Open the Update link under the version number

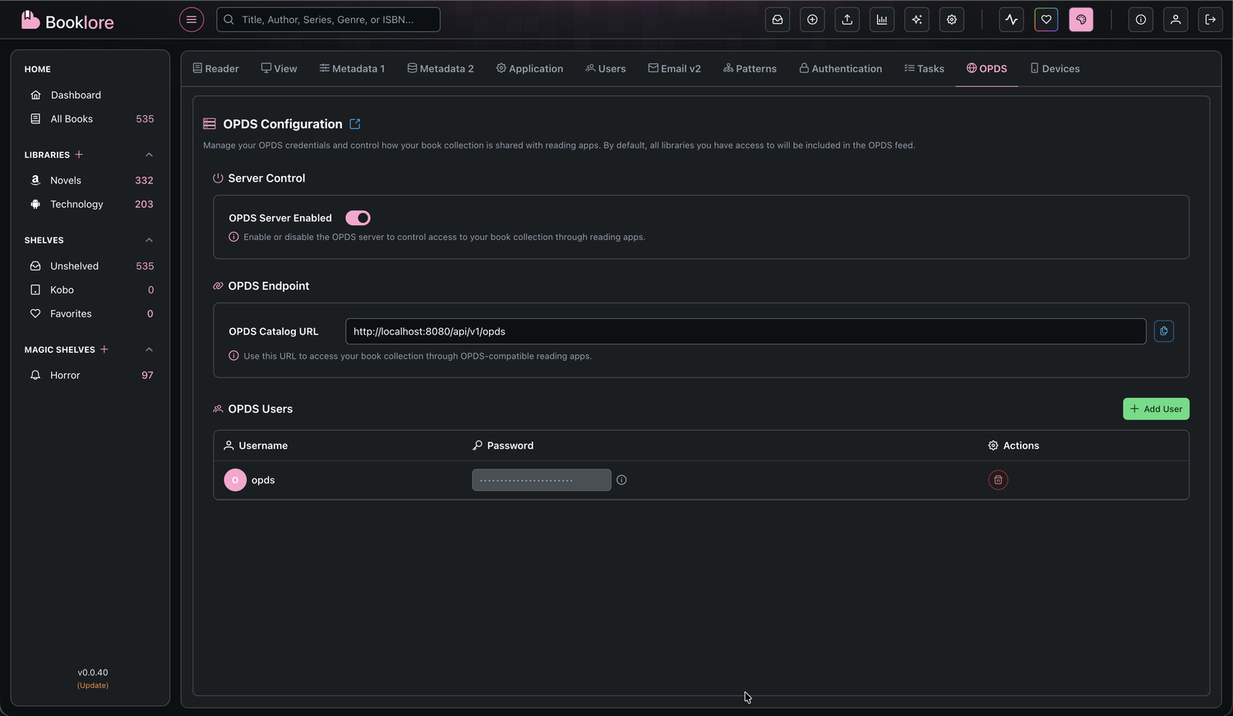[x=92, y=685]
